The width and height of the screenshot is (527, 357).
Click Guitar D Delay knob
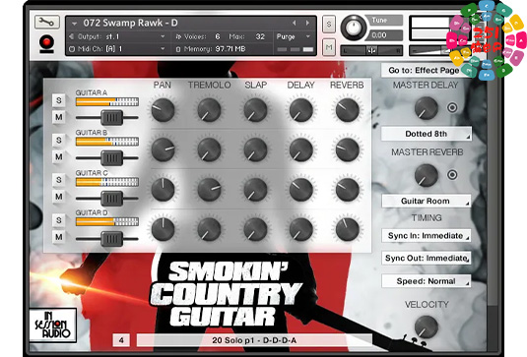pos(301,229)
